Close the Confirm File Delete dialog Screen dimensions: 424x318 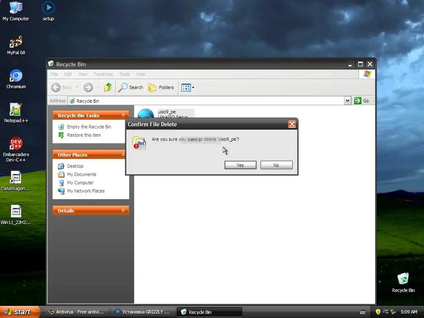pos(292,124)
